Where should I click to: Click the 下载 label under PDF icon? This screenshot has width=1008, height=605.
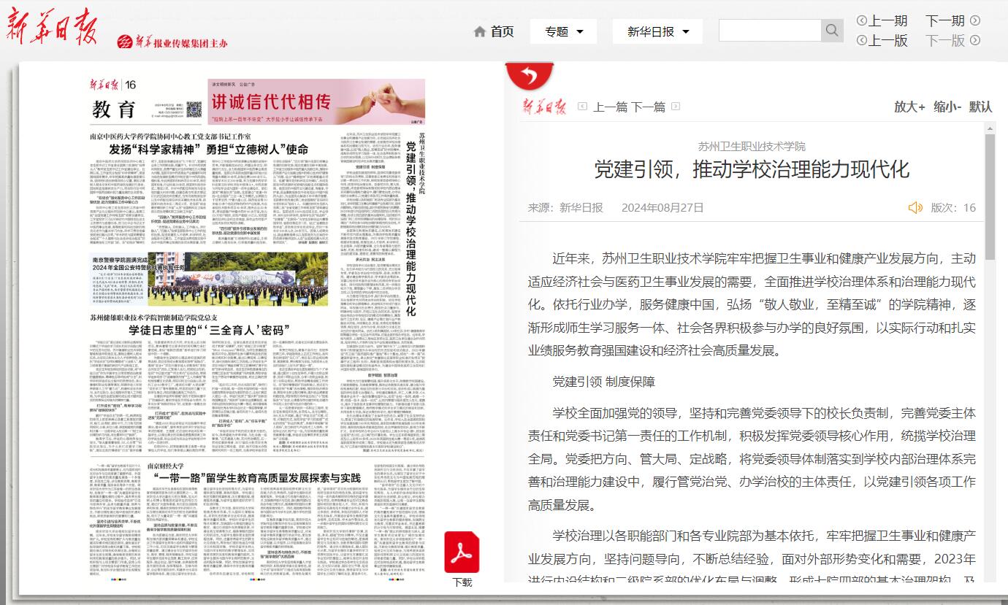point(462,582)
